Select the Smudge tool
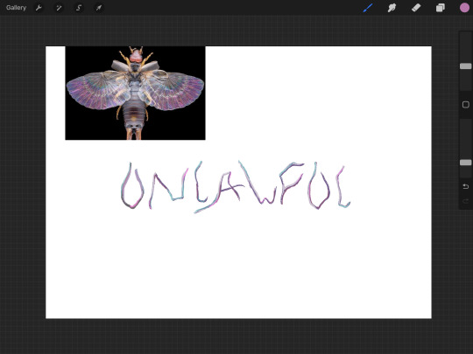The image size is (473, 354). [392, 8]
